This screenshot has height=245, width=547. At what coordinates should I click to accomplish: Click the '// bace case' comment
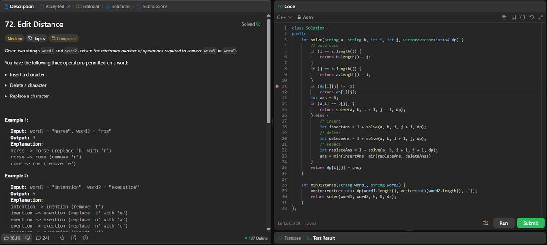324,46
